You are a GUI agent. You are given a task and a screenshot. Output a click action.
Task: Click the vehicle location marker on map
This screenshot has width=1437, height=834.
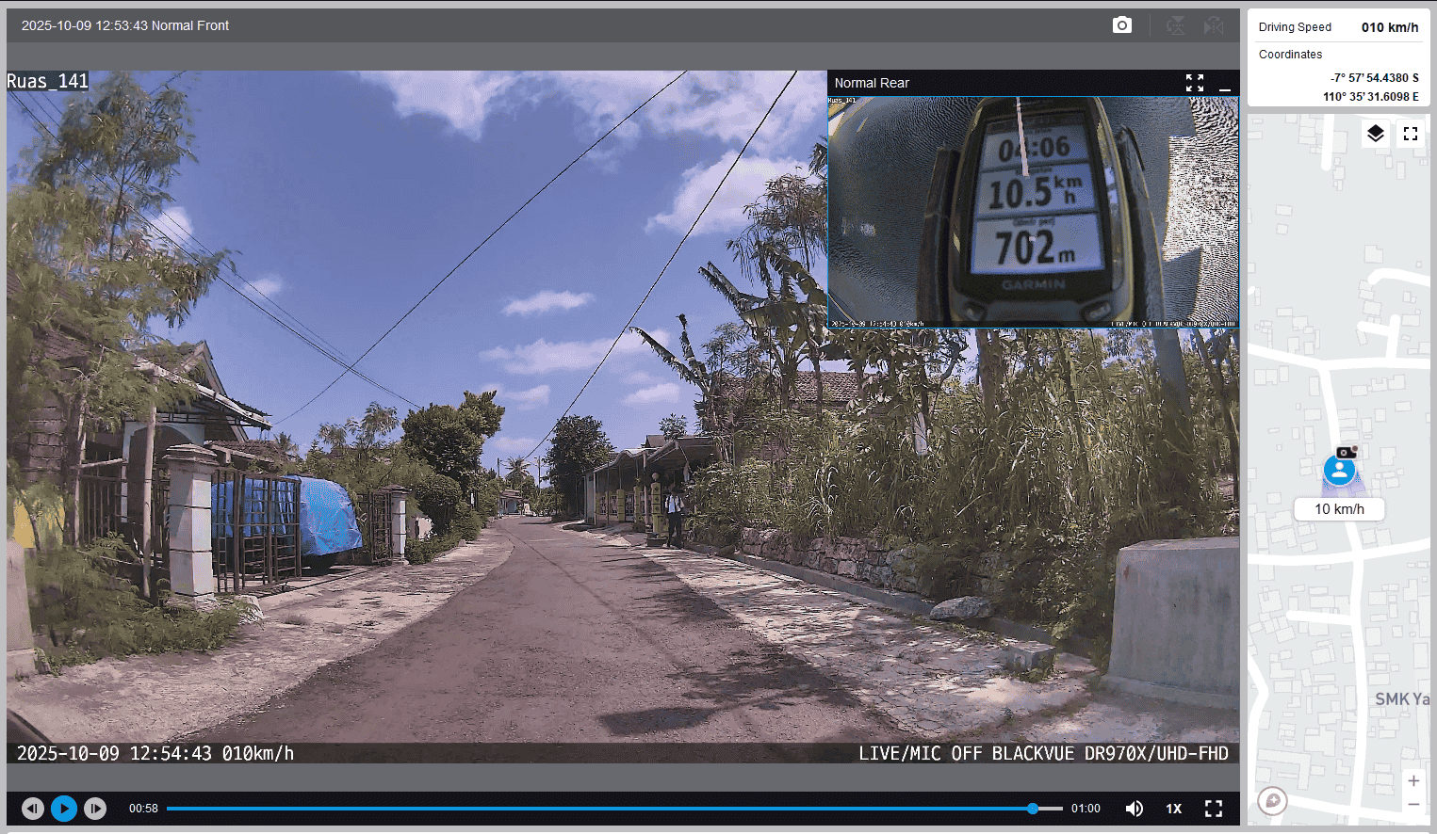pyautogui.click(x=1339, y=469)
